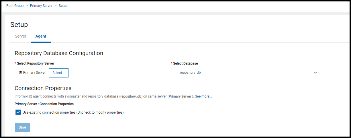This screenshot has width=351, height=138.
Task: Click the Setup page heading
Action: click(19, 25)
